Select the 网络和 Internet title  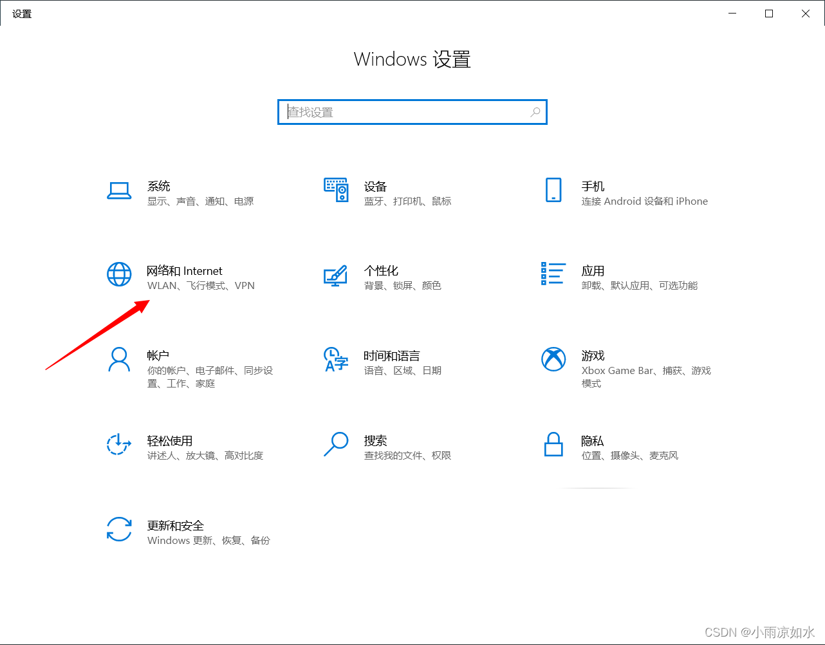pyautogui.click(x=185, y=271)
